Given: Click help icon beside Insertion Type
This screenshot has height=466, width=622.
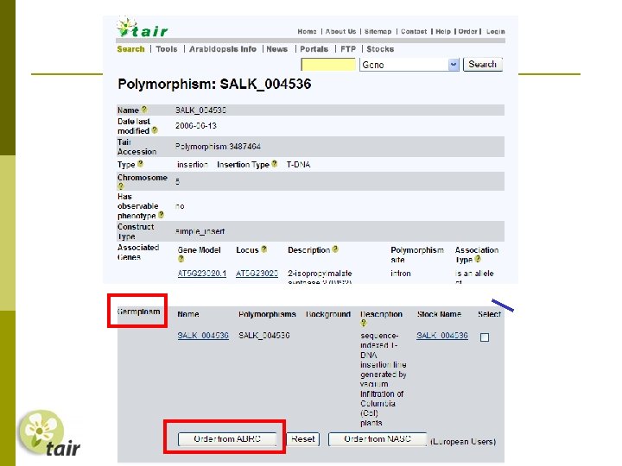Looking at the screenshot, I should coord(274,164).
